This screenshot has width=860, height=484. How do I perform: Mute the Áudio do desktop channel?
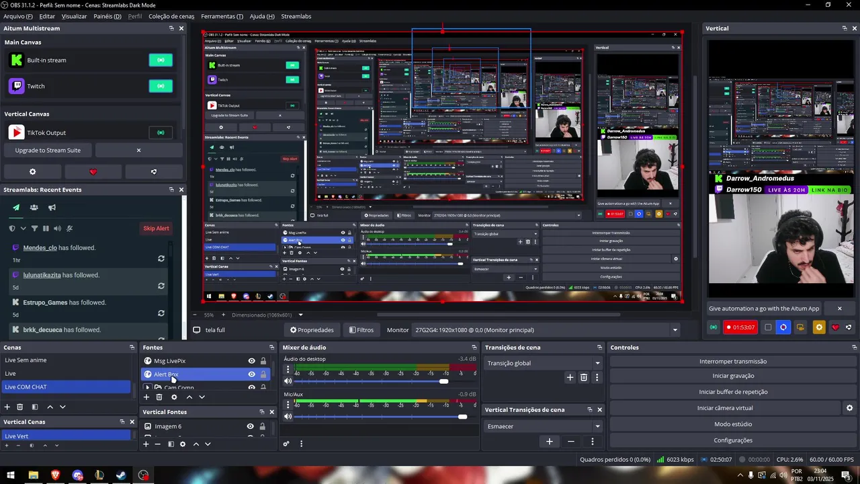288,381
